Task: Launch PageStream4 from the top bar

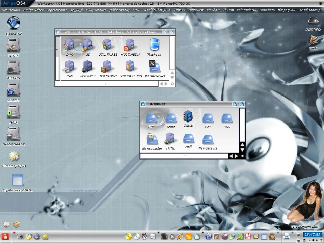Action: pos(56,10)
